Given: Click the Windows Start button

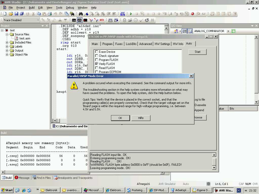Looking at the screenshot, I should tap(7, 190).
